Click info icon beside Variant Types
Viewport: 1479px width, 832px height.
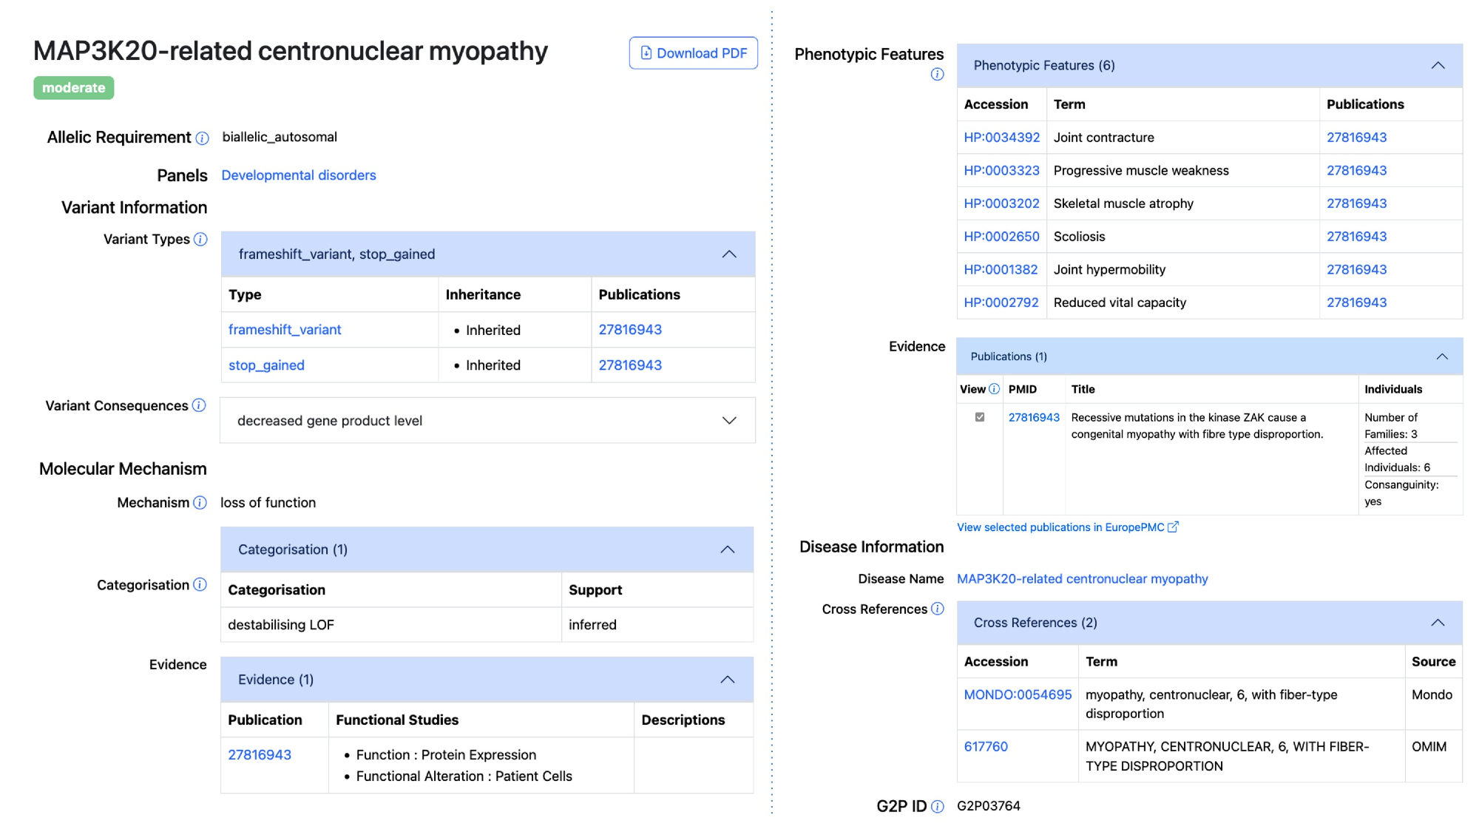coord(200,240)
